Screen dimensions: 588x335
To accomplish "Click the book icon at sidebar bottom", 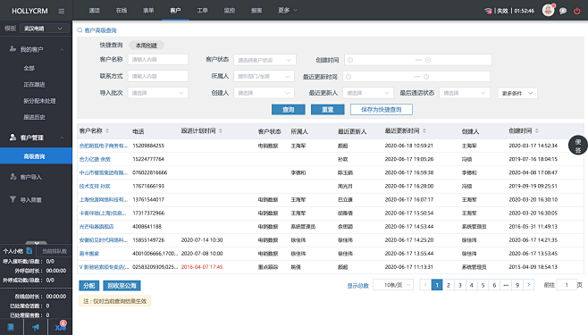I will pyautogui.click(x=11, y=327).
